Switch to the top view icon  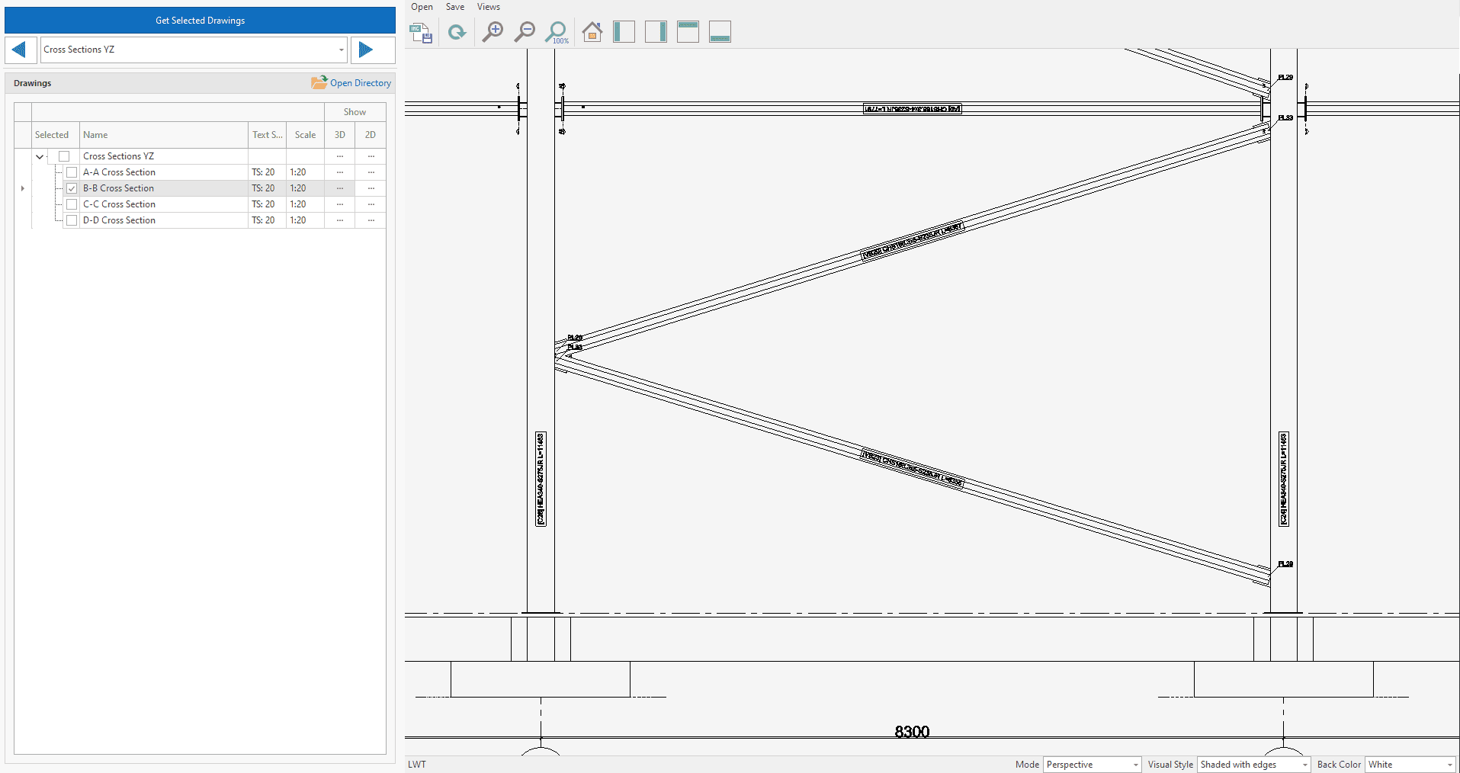(x=688, y=32)
